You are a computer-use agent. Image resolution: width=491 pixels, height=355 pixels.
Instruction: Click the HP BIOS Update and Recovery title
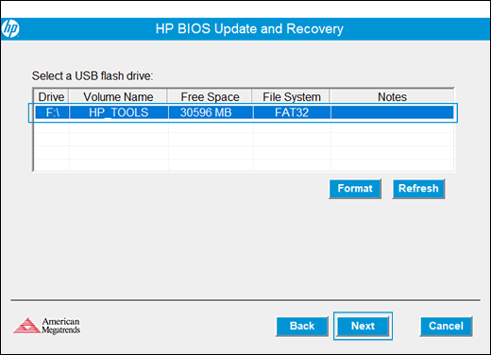[249, 29]
